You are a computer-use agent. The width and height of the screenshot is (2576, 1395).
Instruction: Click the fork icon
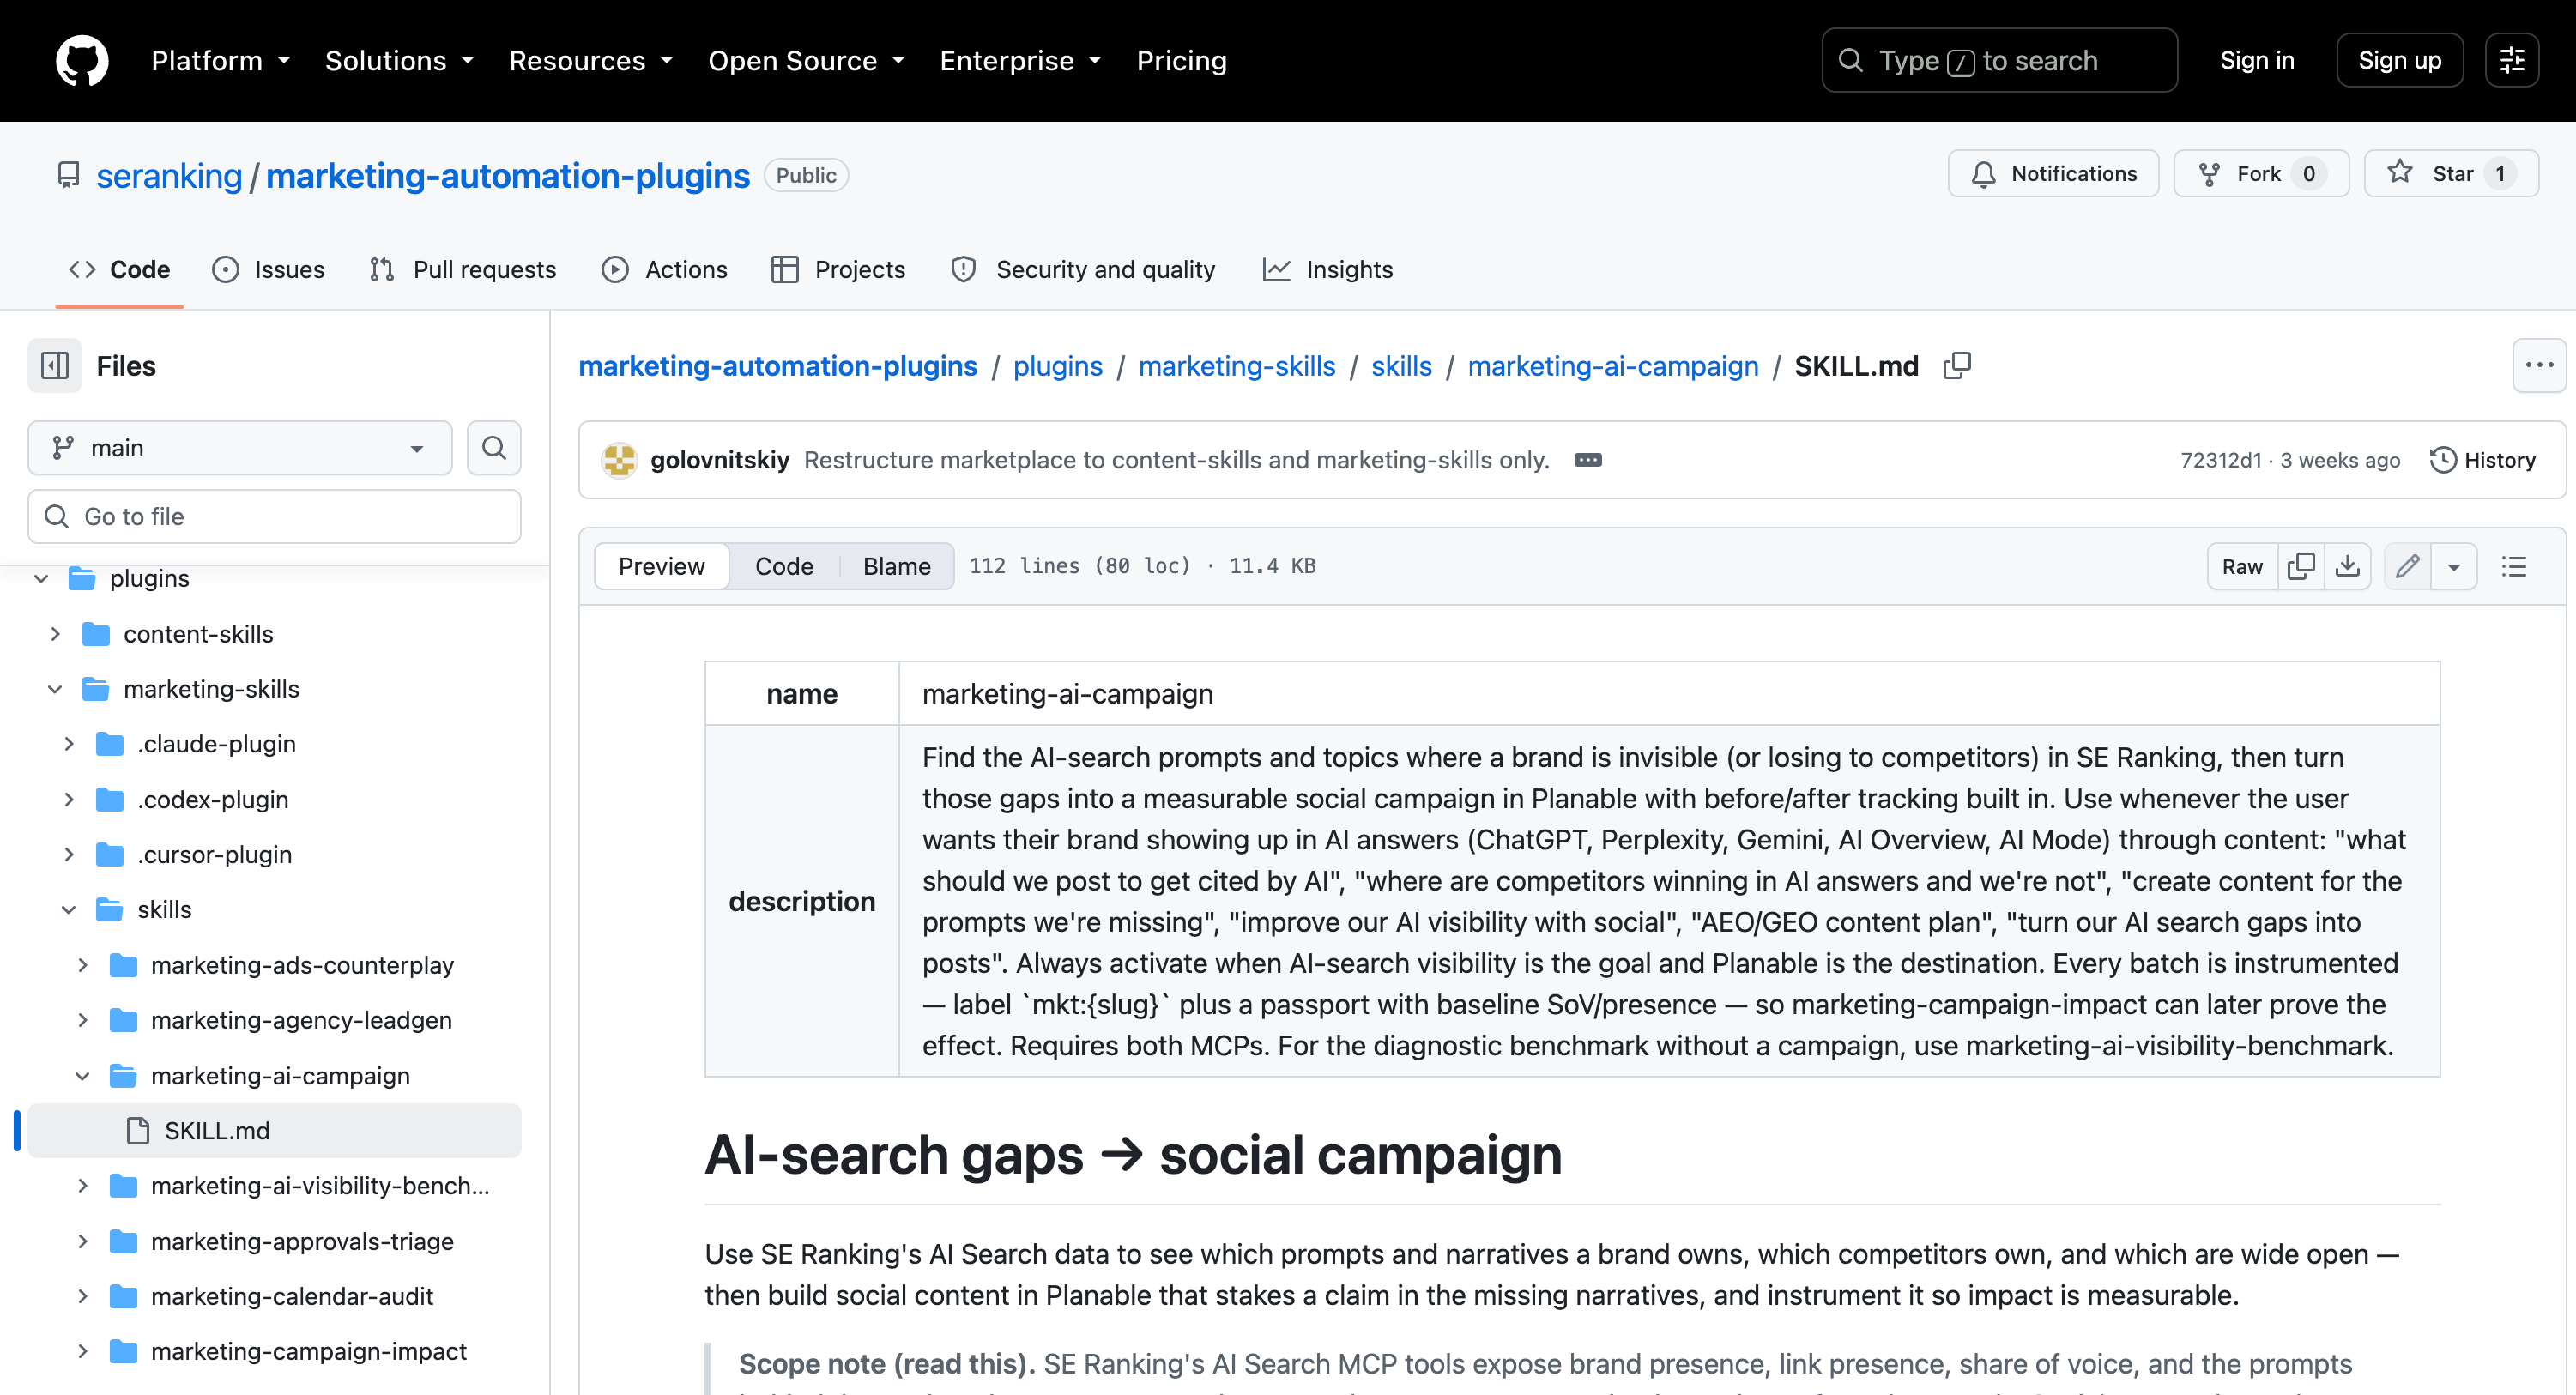pyautogui.click(x=2210, y=174)
